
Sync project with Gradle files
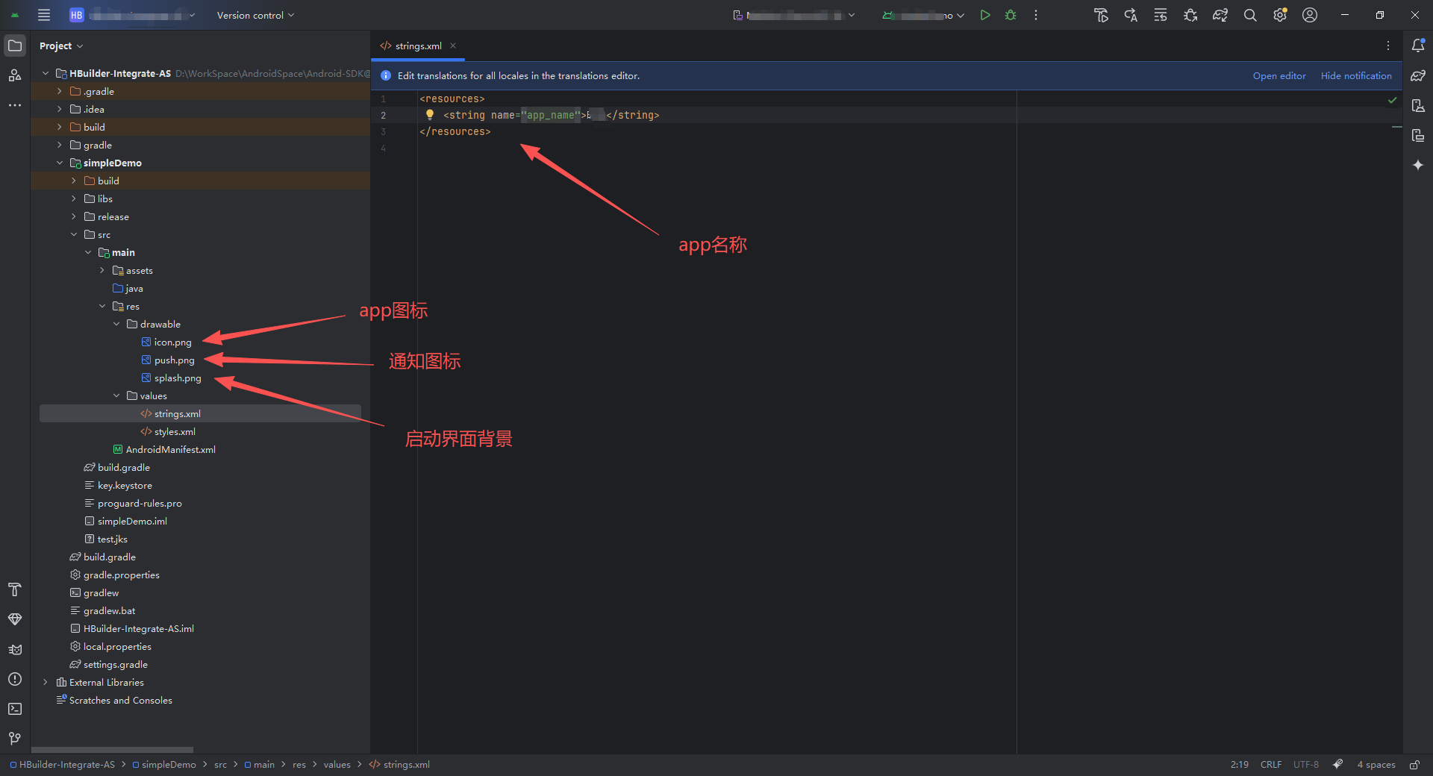click(1220, 15)
